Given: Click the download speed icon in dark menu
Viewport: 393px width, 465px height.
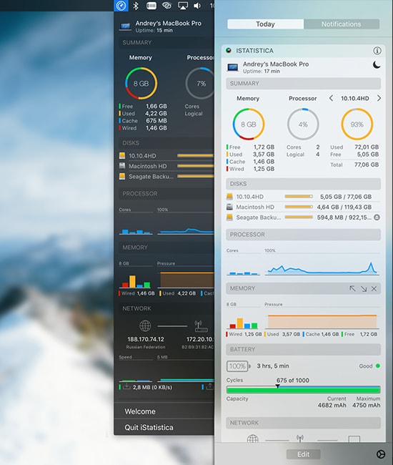Looking at the screenshot, I should click(x=126, y=387).
